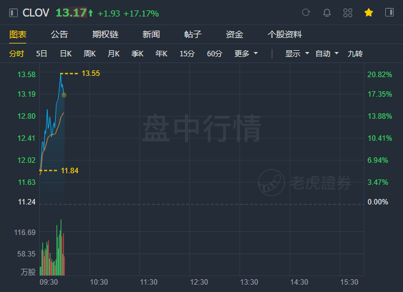
Task: Toggle the right sidebar panel icon
Action: tap(390, 12)
